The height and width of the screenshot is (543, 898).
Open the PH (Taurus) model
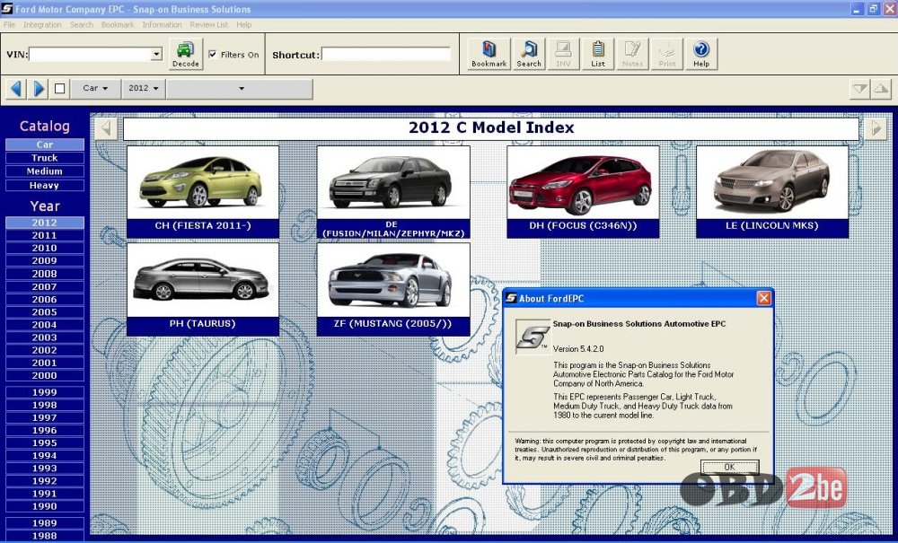(x=203, y=289)
